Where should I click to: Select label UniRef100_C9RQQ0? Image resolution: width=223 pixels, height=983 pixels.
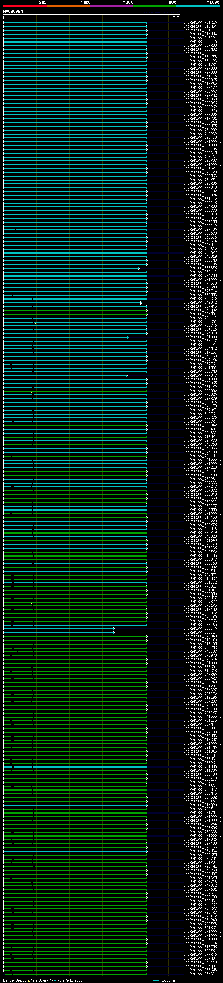[x=200, y=391]
